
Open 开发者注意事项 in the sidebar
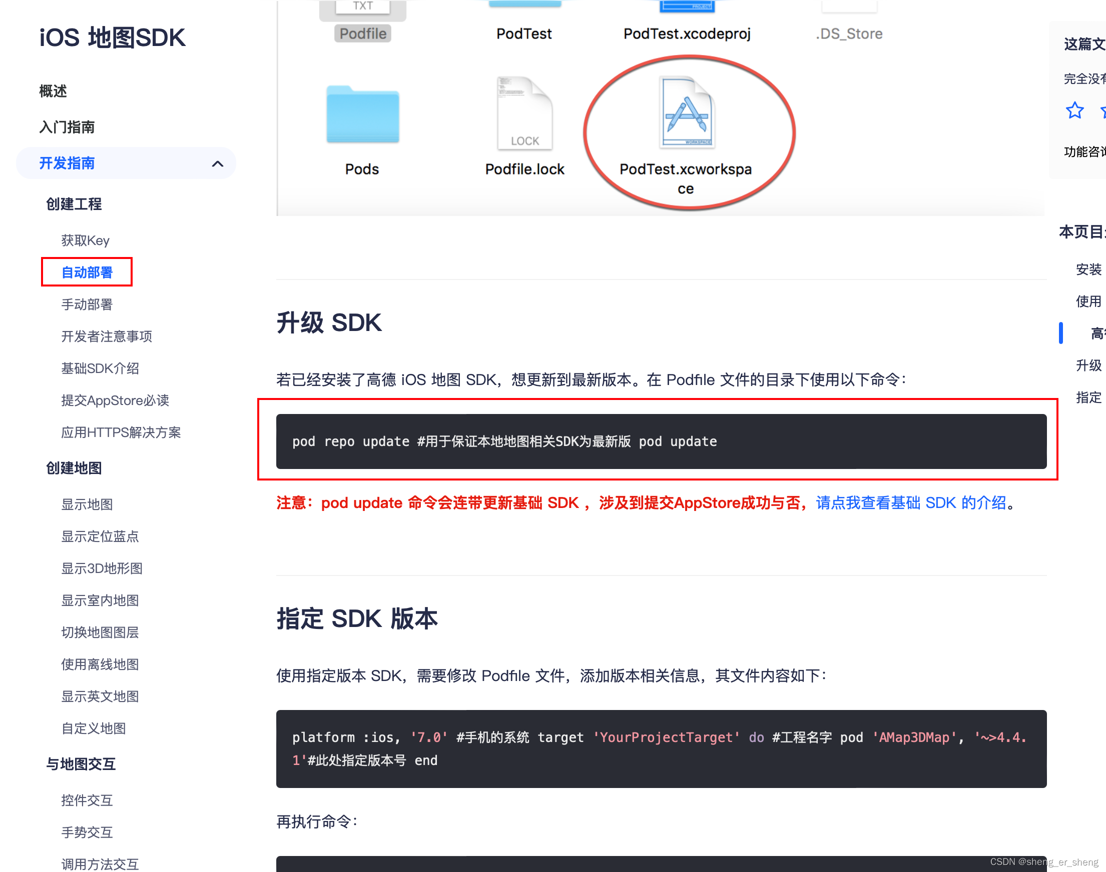[x=106, y=336]
